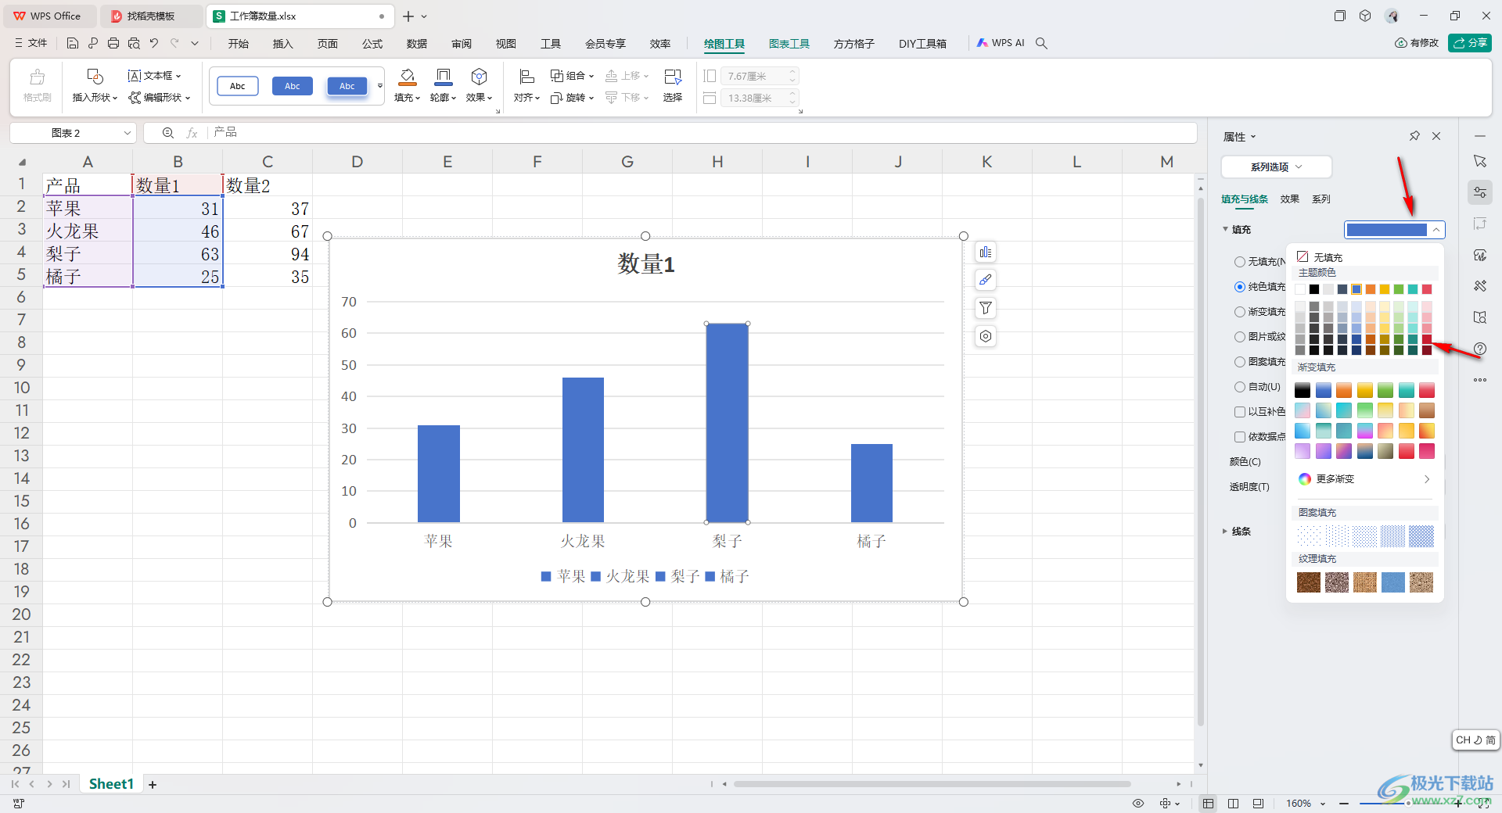Click the eye protection mode icon in status bar
This screenshot has height=813, width=1502.
tap(1138, 804)
